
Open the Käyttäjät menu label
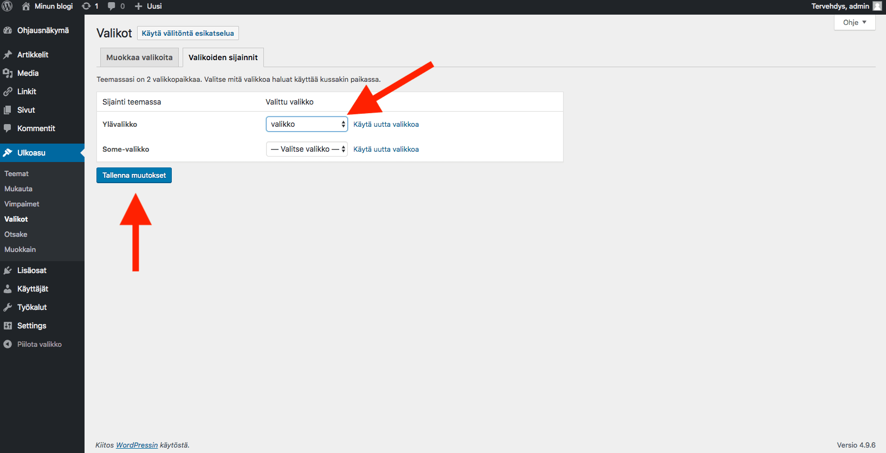(x=33, y=289)
